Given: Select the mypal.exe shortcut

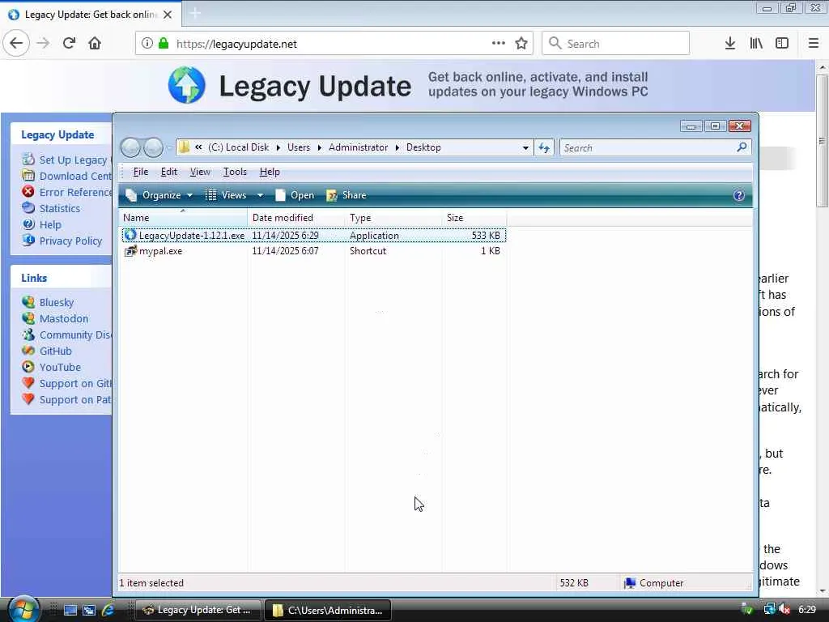Looking at the screenshot, I should pos(314,251).
